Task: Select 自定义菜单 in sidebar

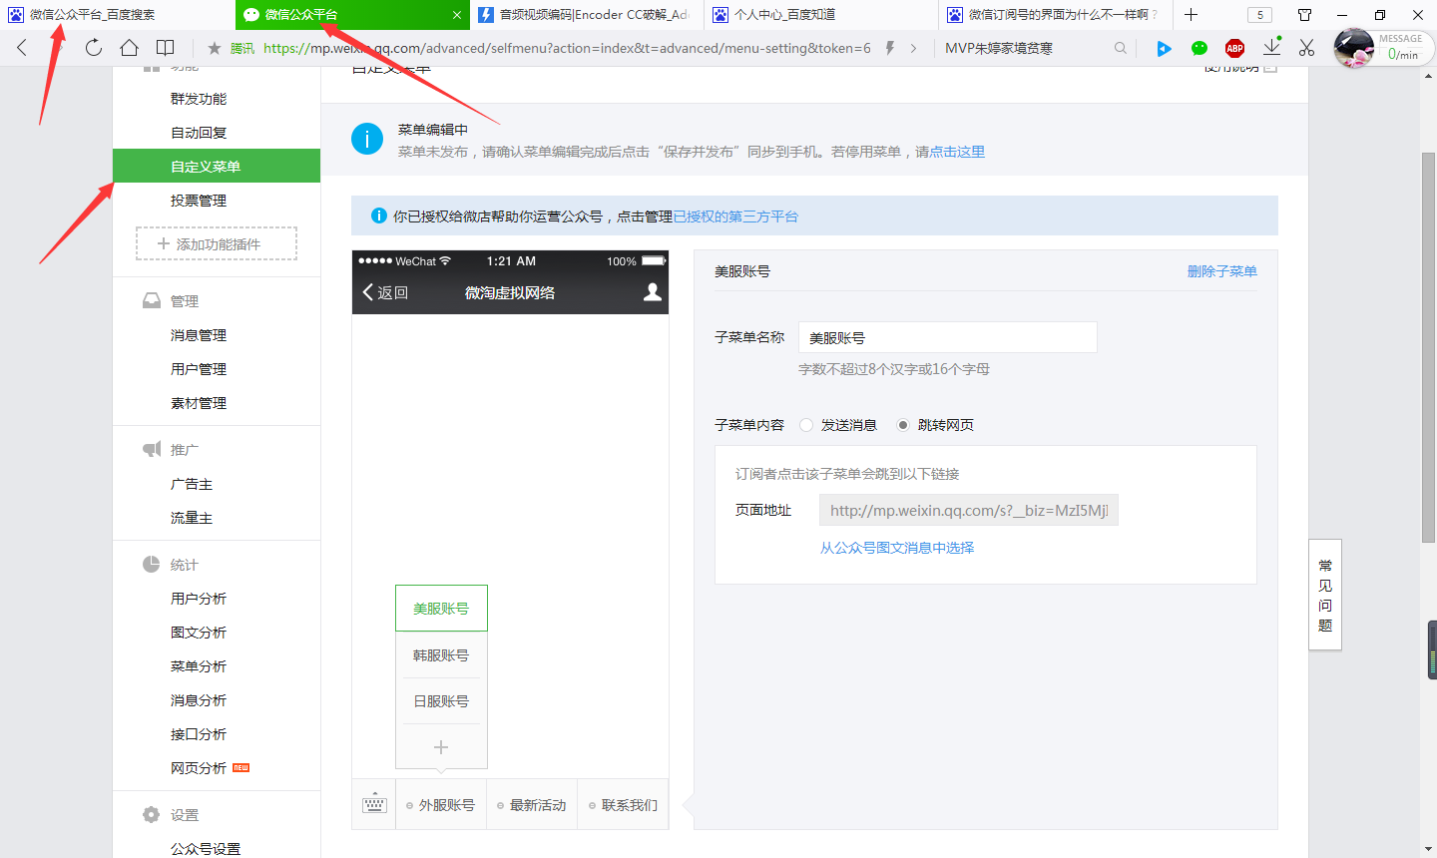Action: click(x=217, y=166)
